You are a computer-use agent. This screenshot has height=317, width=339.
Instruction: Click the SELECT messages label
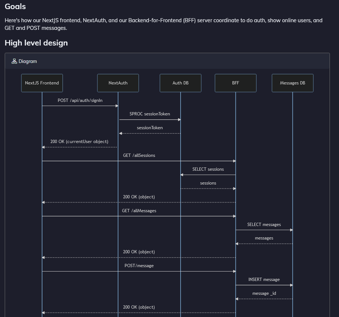pos(264,225)
